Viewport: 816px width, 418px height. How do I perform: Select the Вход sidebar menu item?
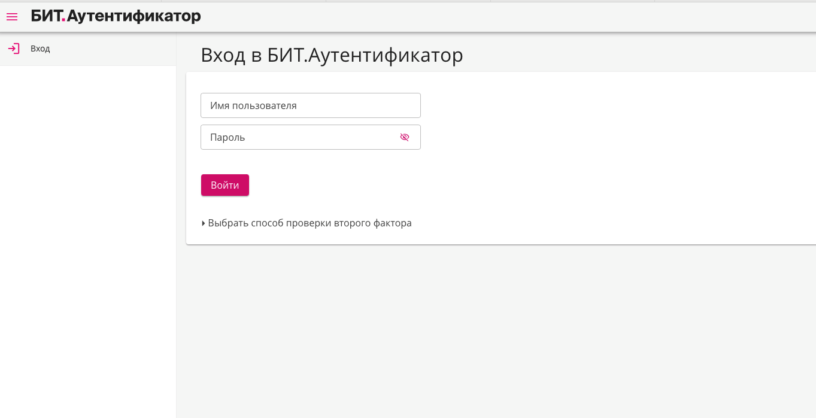(88, 49)
